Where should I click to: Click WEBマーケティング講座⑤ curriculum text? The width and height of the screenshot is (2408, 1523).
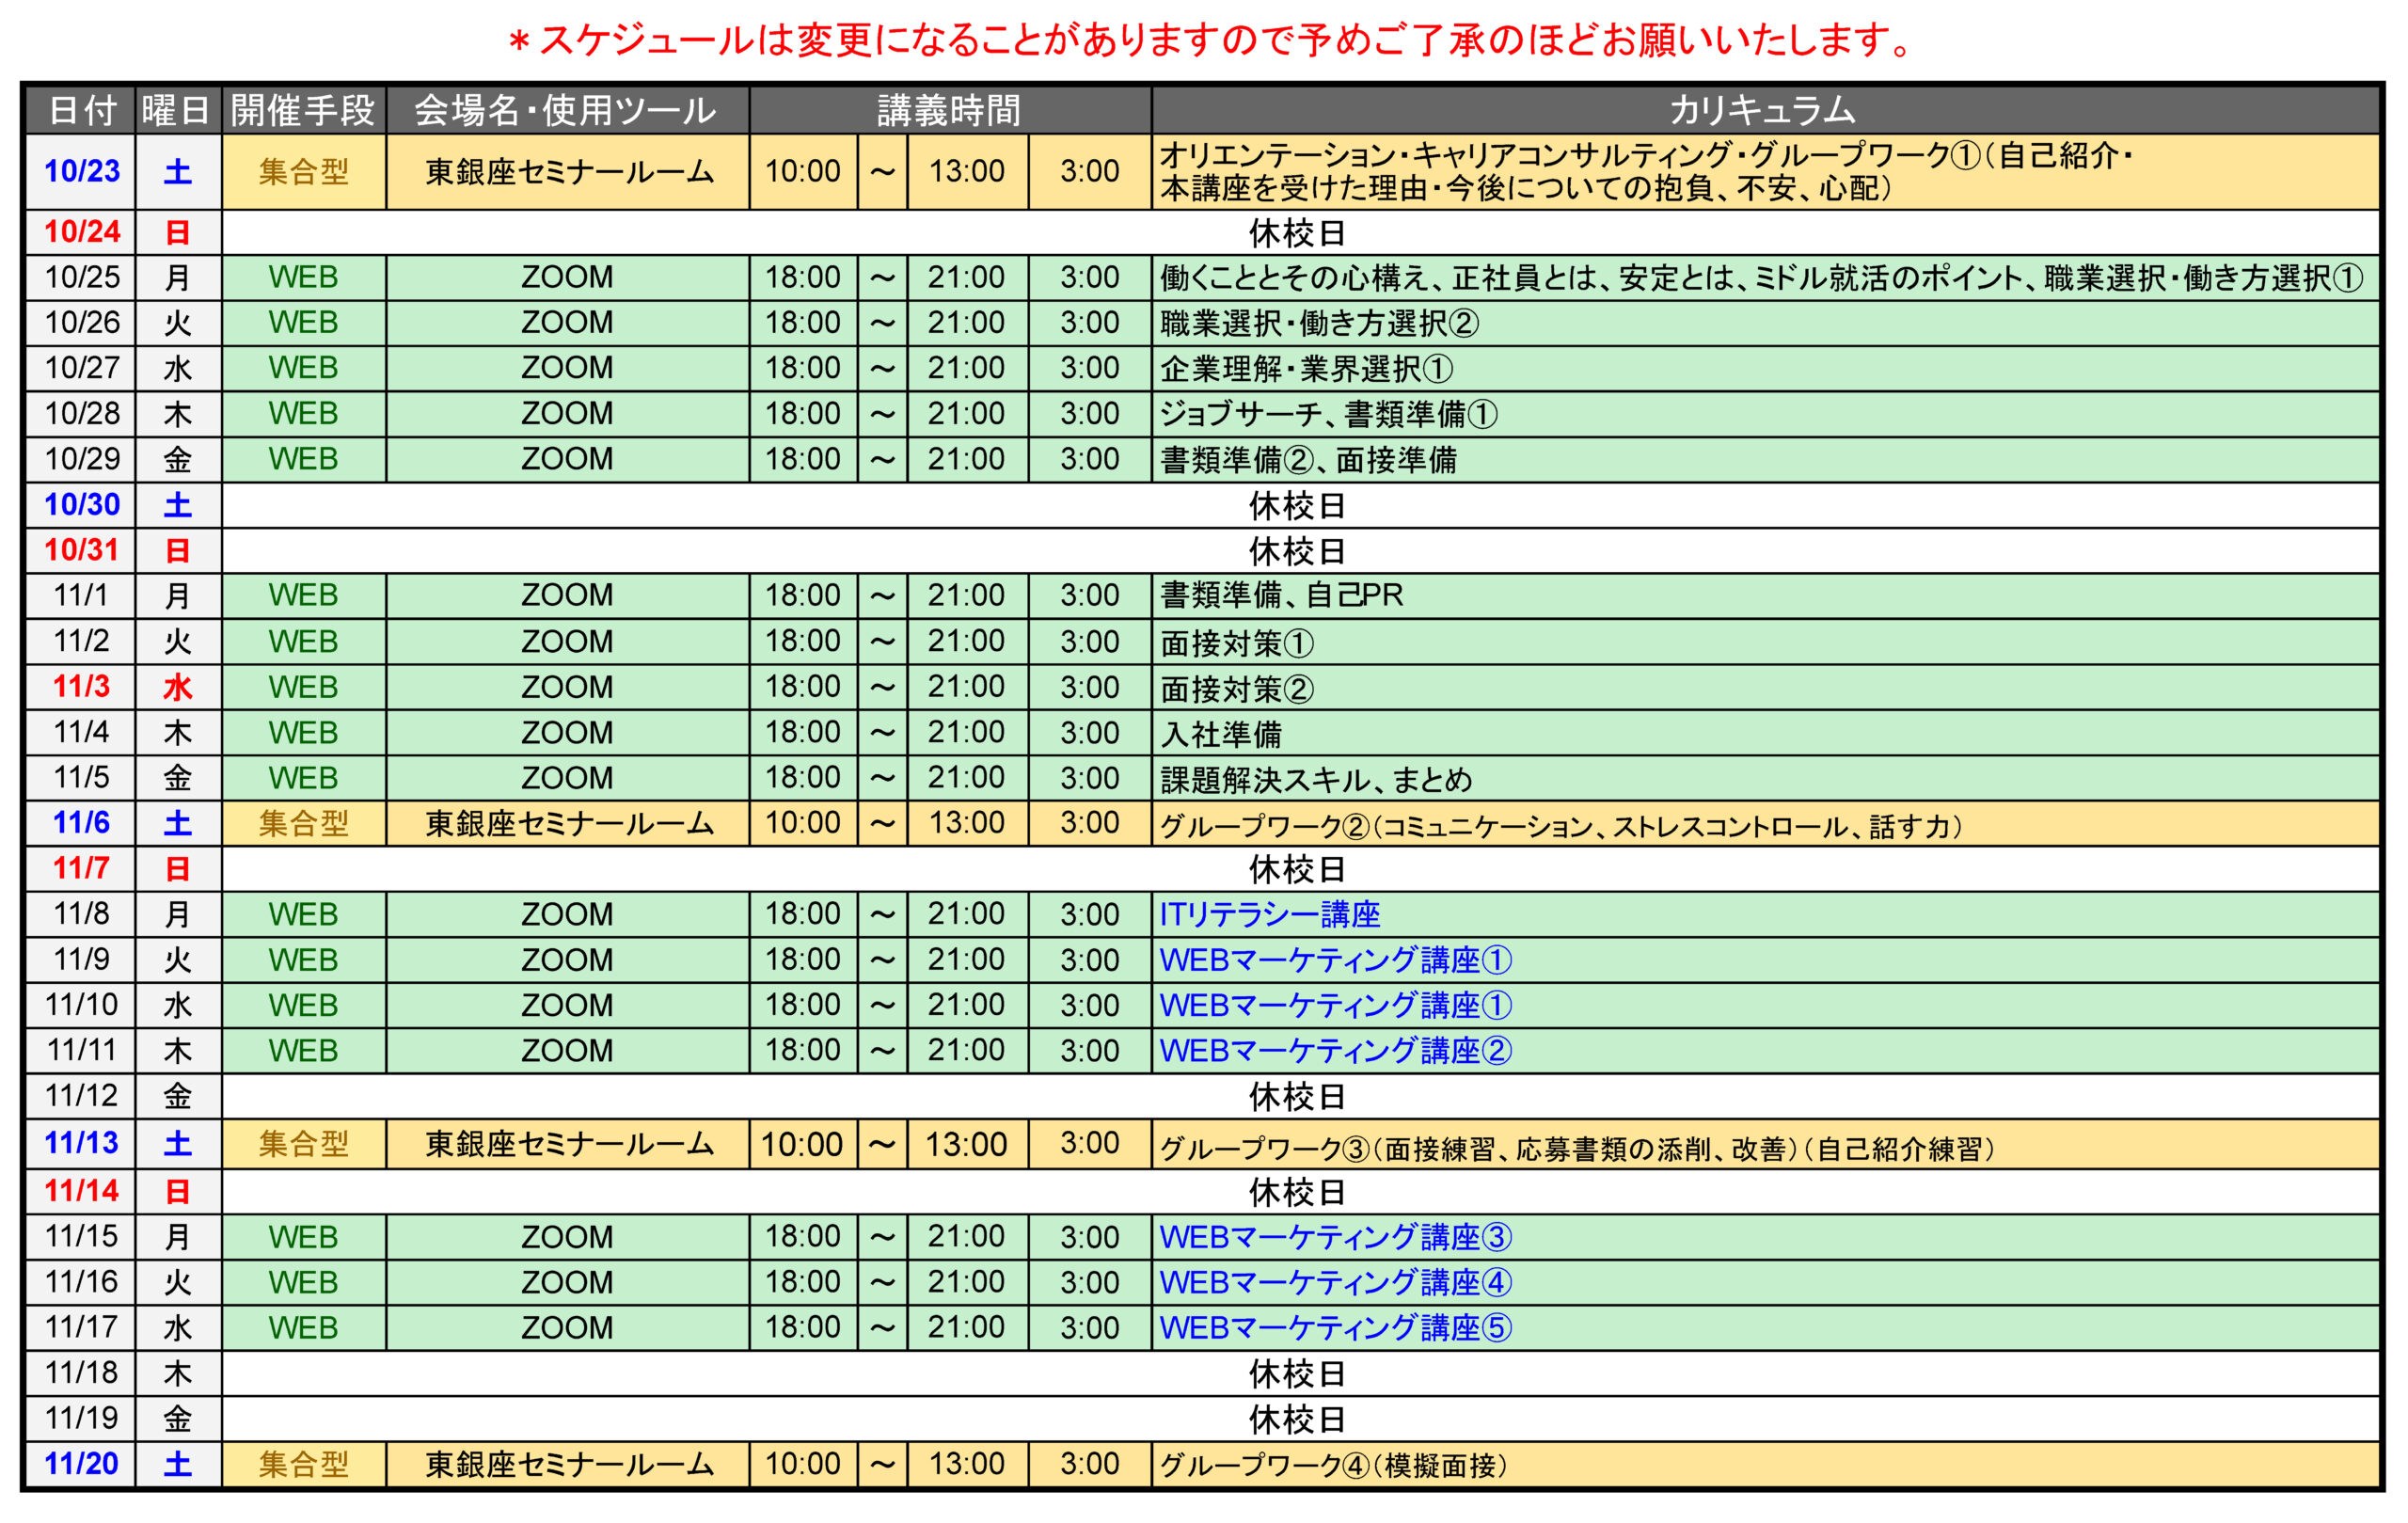click(x=1335, y=1328)
